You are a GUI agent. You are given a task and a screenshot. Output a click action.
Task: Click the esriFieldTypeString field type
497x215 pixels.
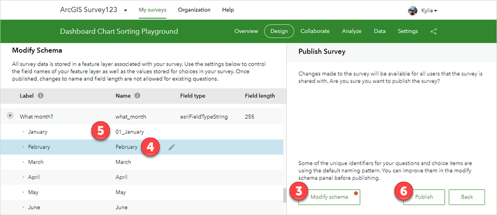click(204, 117)
